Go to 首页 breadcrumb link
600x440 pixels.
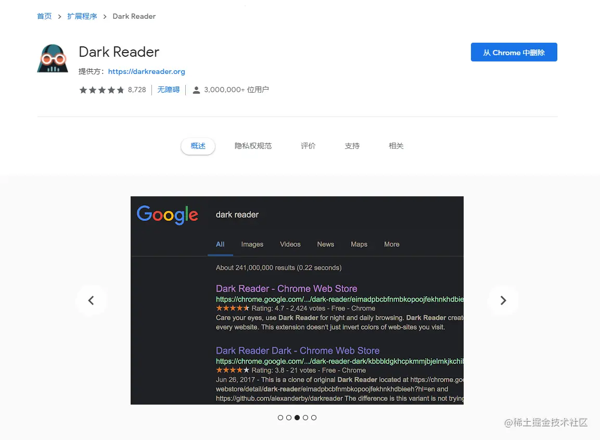click(44, 17)
